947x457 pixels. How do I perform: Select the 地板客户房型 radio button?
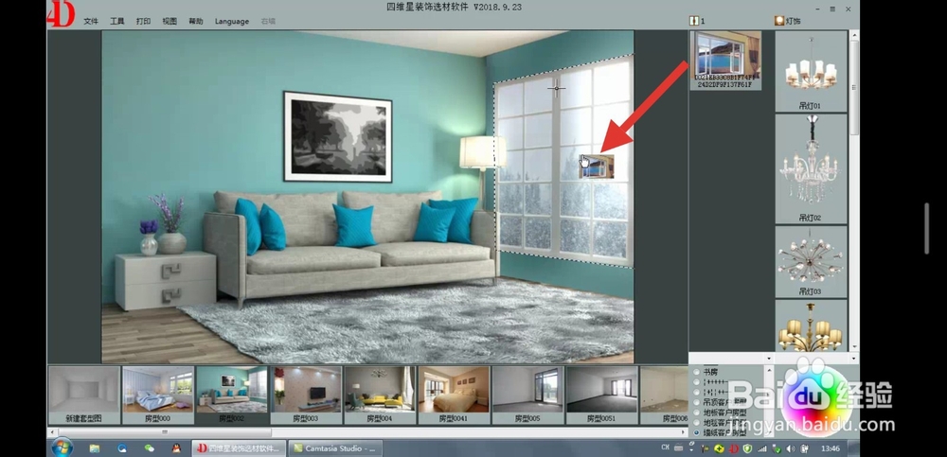point(696,413)
